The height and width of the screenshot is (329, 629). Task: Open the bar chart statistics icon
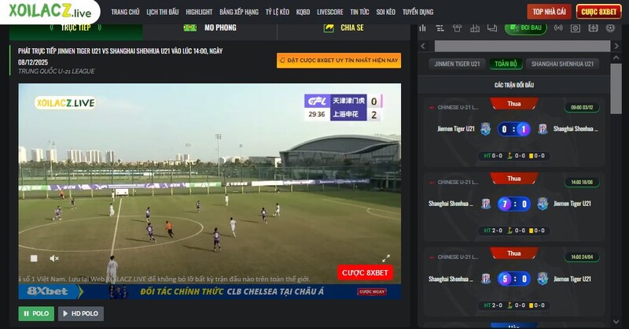(x=422, y=28)
